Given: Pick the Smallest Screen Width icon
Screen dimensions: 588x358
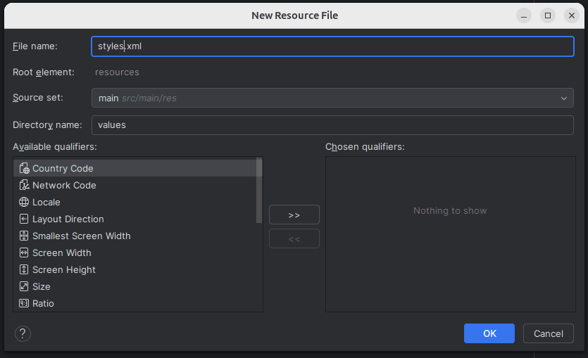Looking at the screenshot, I should coord(24,236).
